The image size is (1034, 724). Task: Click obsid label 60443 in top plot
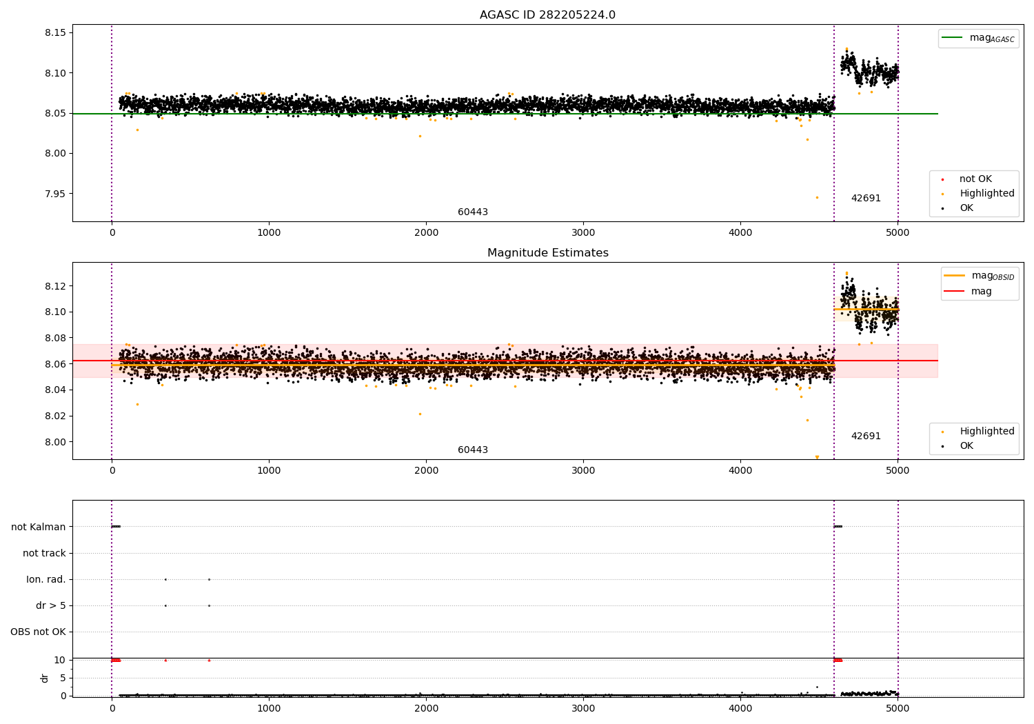point(473,212)
